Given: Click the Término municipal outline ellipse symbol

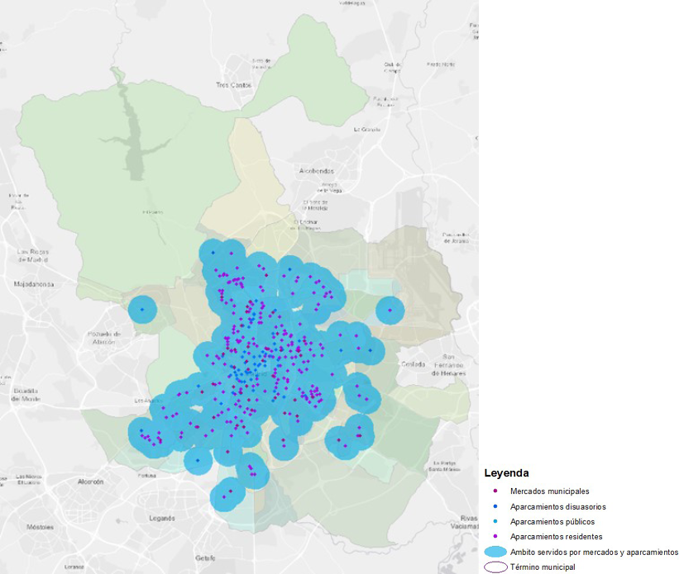Looking at the screenshot, I should [x=495, y=567].
